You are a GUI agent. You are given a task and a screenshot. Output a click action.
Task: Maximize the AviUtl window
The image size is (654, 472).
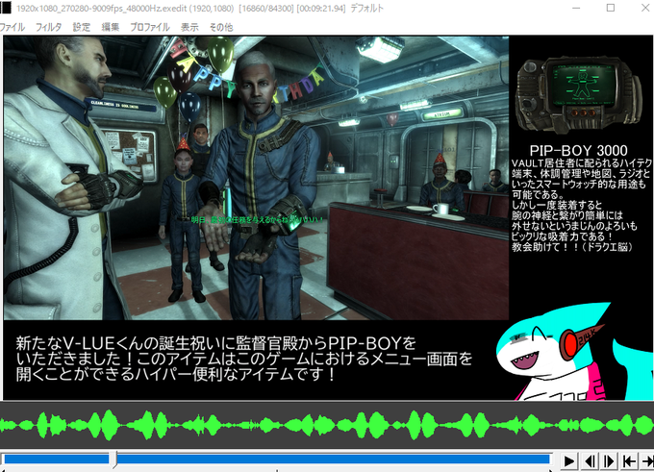coord(610,8)
